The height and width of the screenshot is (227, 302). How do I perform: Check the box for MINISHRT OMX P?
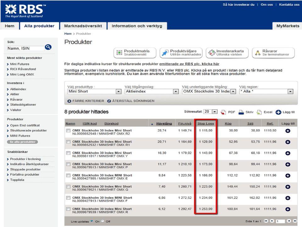point(68,164)
